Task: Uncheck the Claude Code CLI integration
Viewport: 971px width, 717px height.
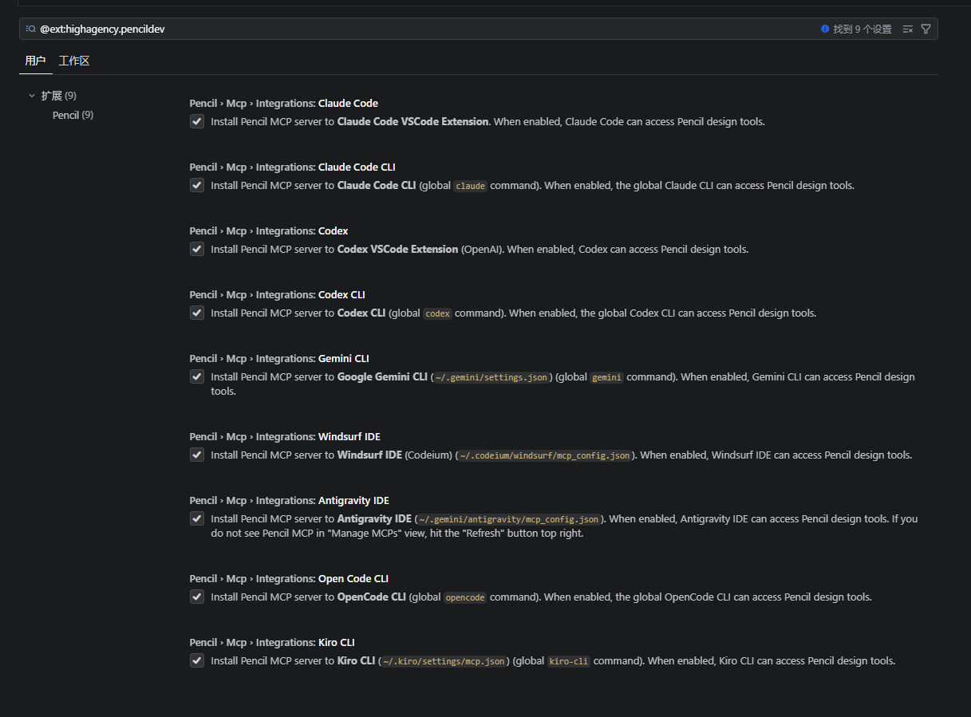Action: coord(197,185)
